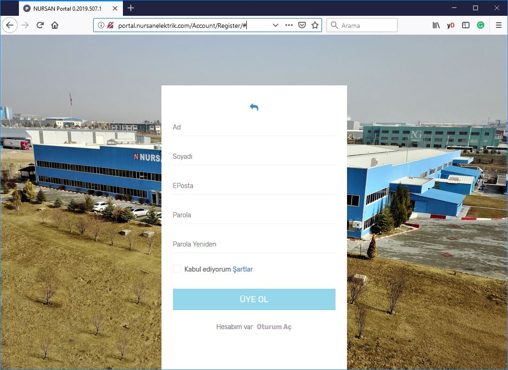This screenshot has width=508, height=370.
Task: Open a new tab with plus button
Action: pyautogui.click(x=131, y=8)
